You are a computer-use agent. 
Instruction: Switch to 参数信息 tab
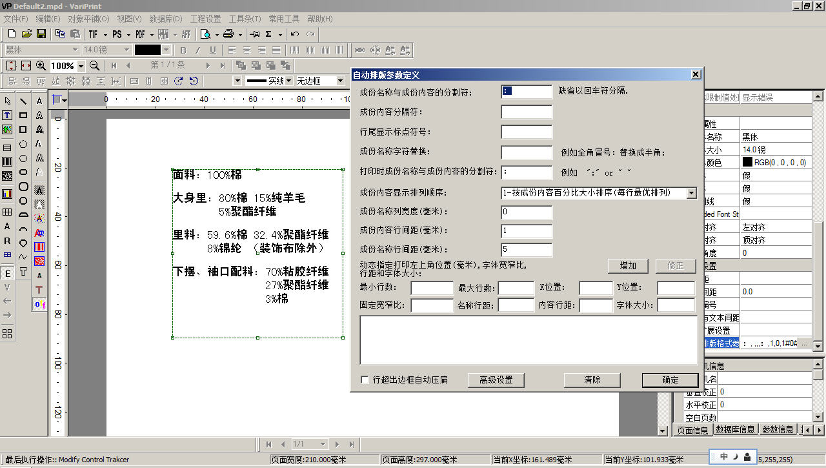[778, 429]
